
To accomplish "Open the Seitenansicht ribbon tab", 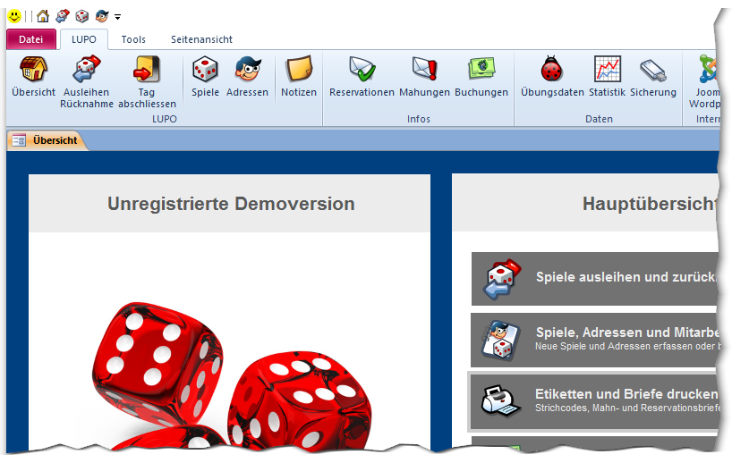I will 201,39.
